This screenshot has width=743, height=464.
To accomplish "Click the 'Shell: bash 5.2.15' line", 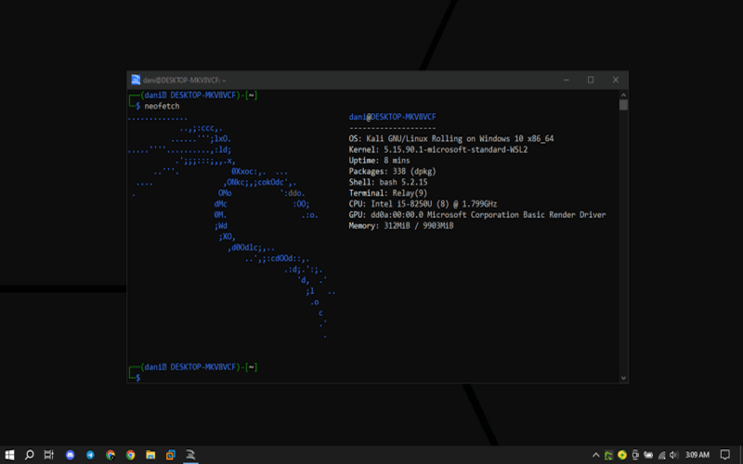I will tap(388, 182).
